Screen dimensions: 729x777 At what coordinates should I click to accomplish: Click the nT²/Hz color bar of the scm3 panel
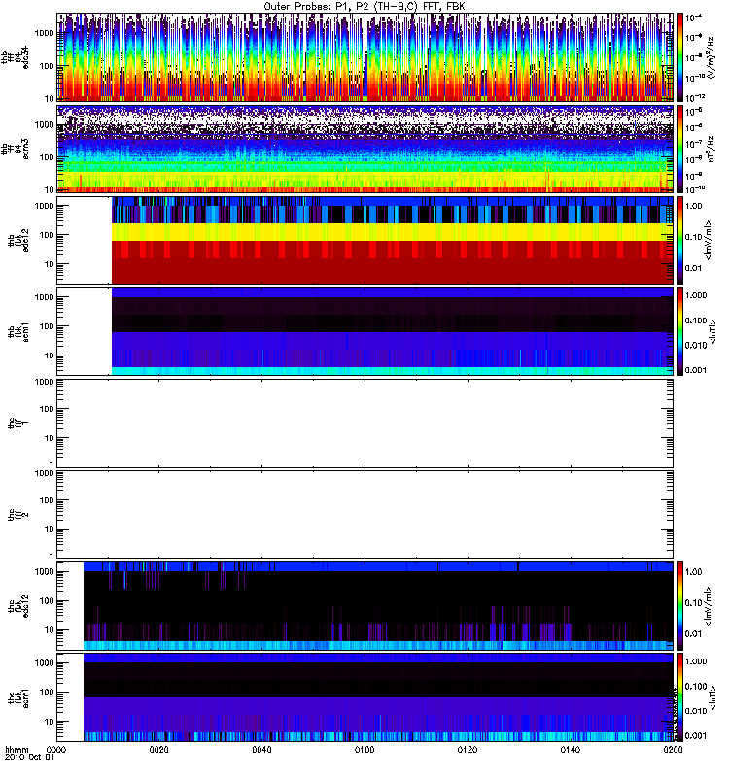pos(680,149)
